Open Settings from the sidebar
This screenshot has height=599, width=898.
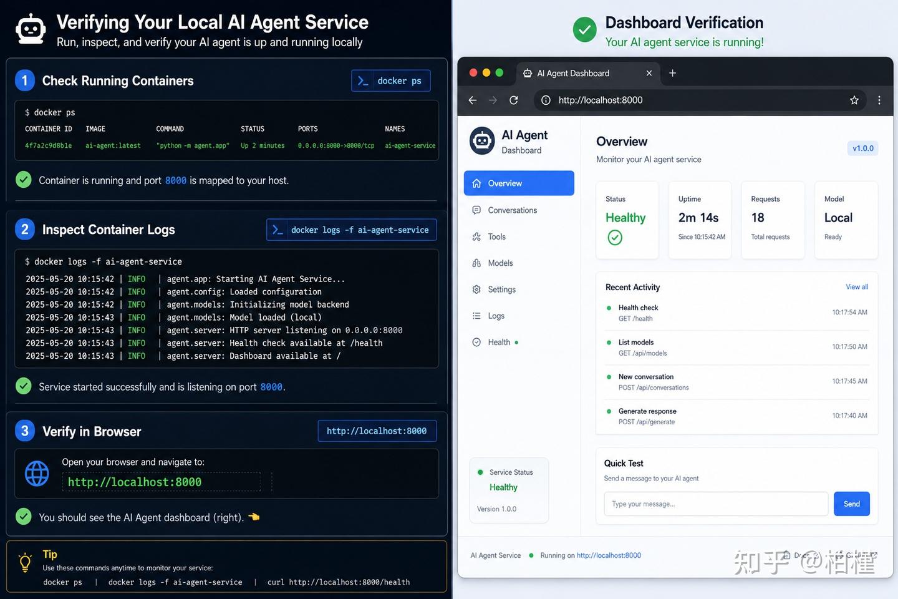point(519,290)
